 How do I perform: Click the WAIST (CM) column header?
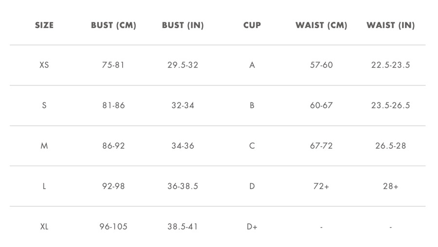click(321, 25)
